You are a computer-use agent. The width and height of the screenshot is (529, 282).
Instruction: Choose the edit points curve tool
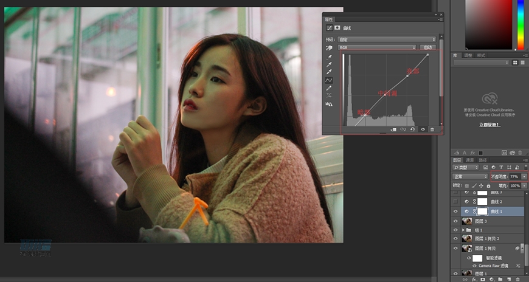[329, 80]
